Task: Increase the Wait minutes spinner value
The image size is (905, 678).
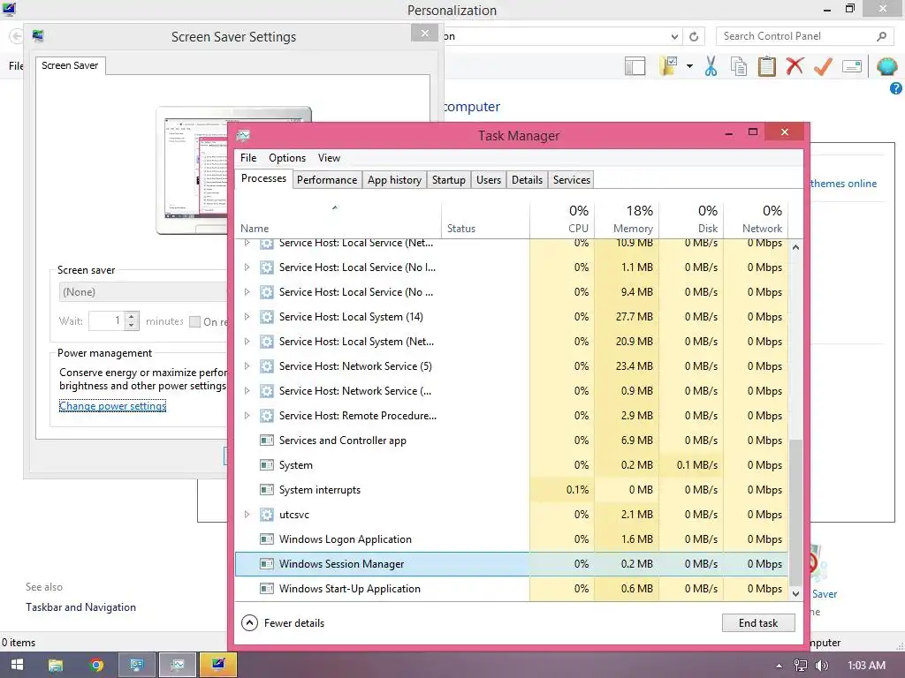Action: (x=132, y=317)
